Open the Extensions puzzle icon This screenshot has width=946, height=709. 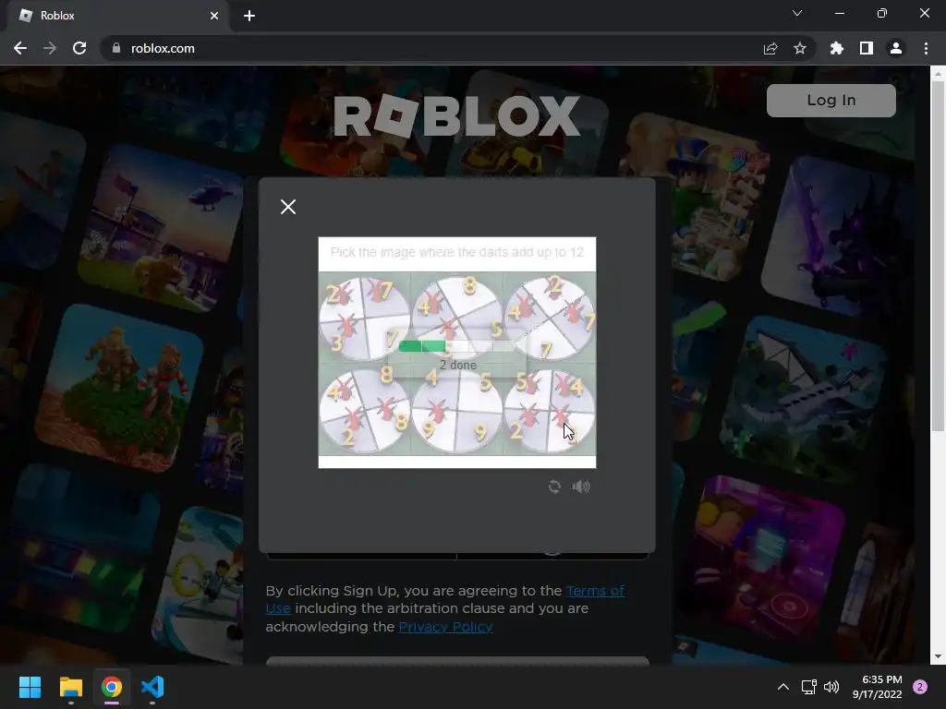pyautogui.click(x=837, y=48)
